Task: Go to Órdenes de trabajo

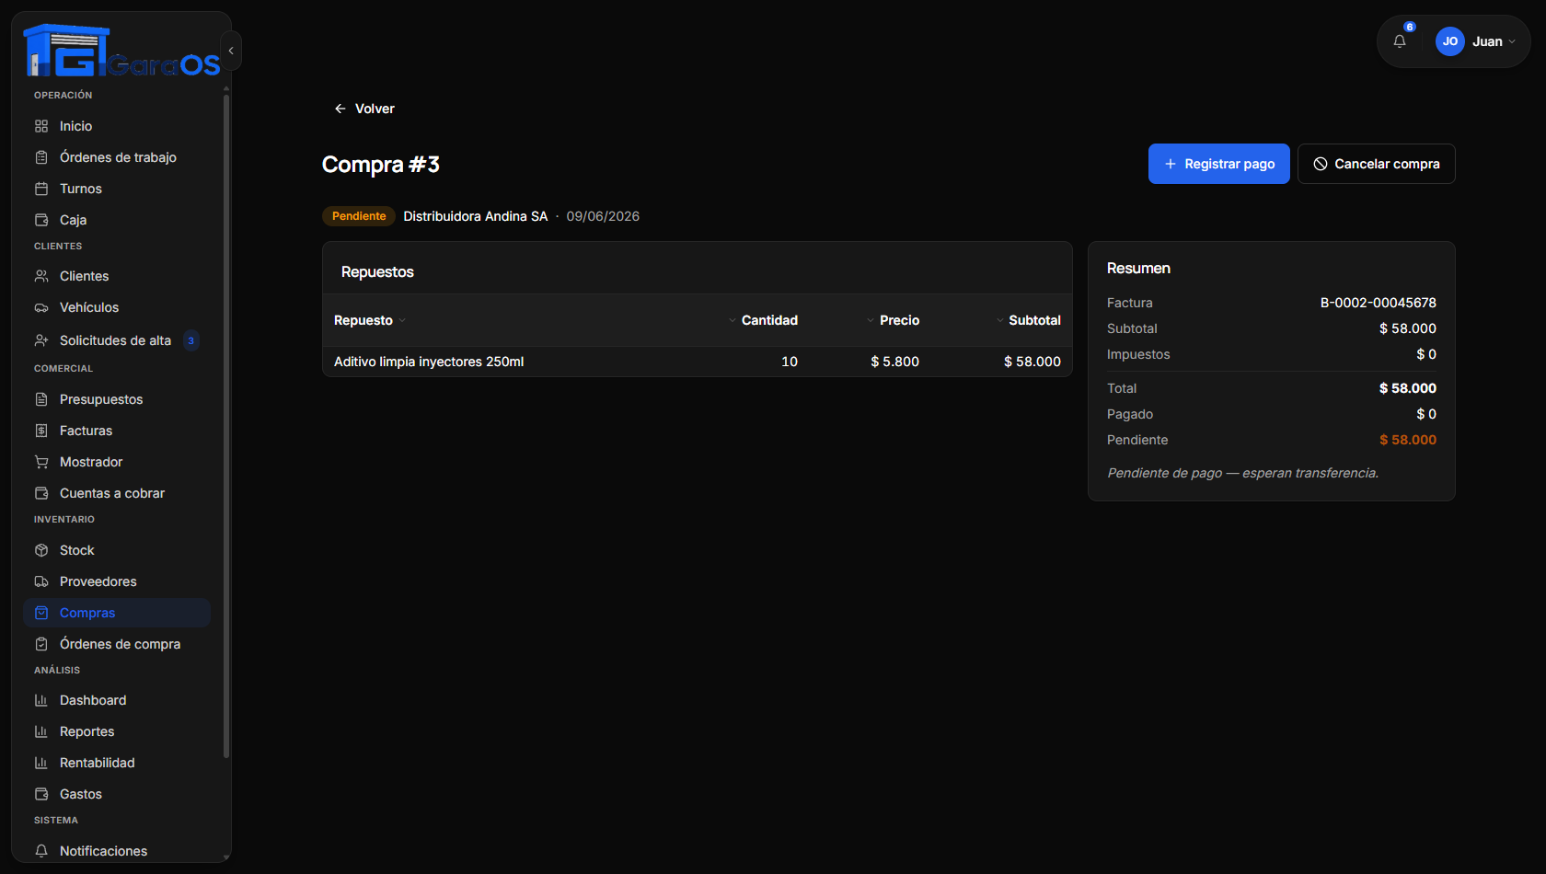Action: 117,157
